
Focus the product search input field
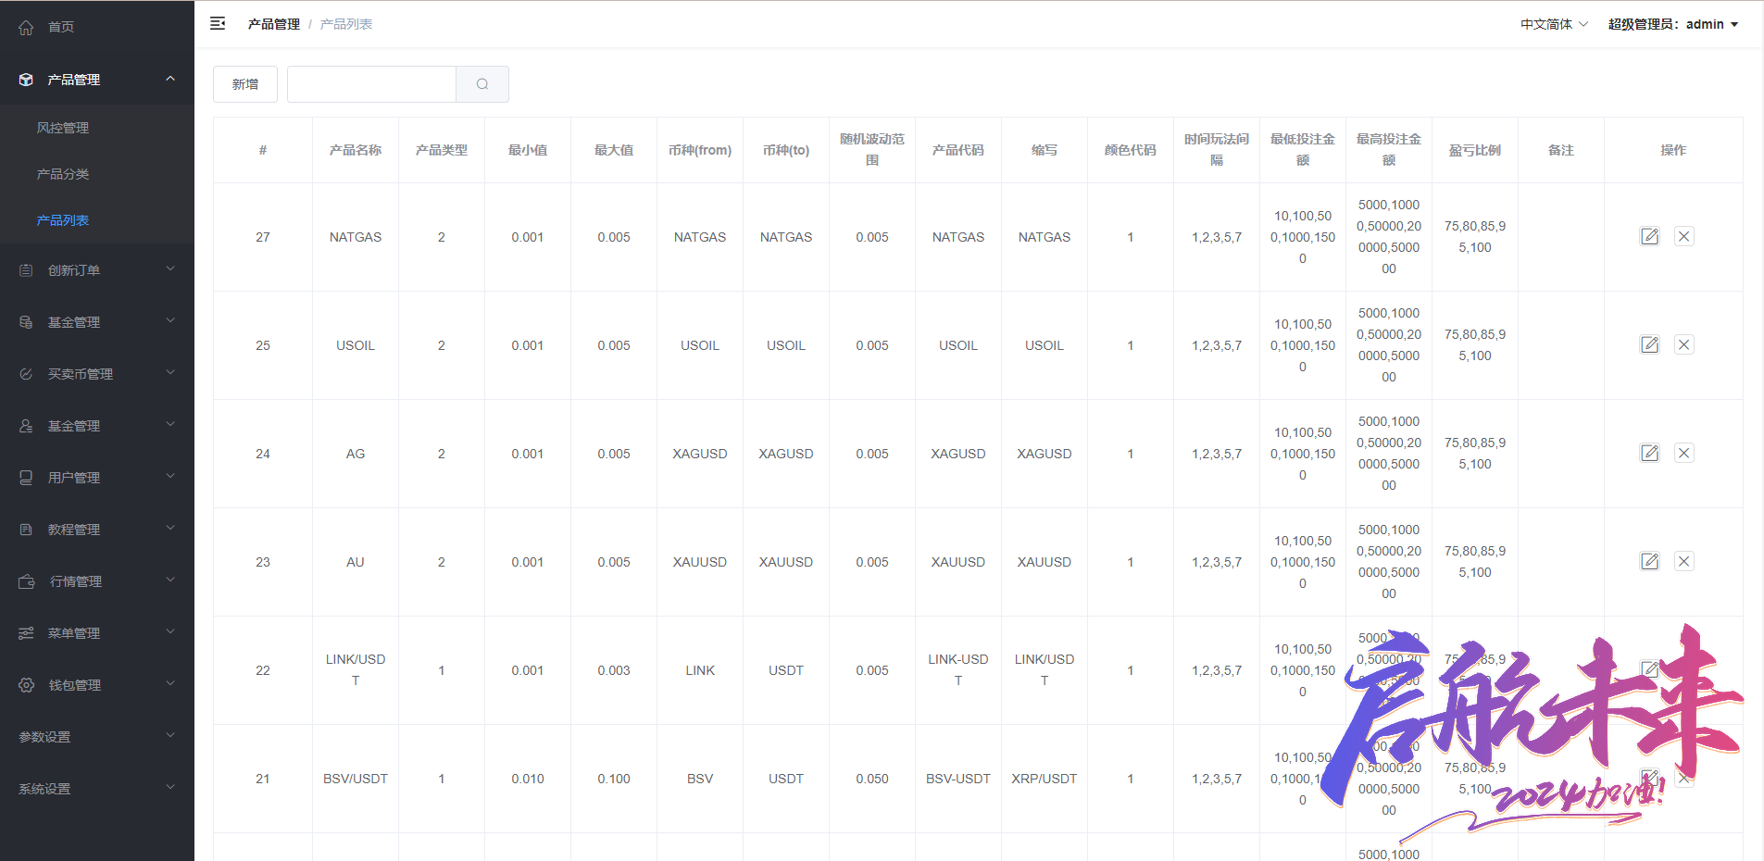(371, 84)
